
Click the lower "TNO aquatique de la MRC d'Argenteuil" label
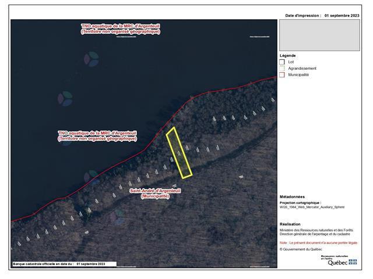[97, 133]
